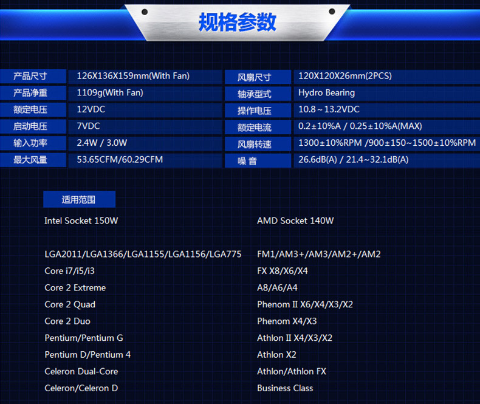Click the 10.8~13.2VDC value

tap(329, 109)
